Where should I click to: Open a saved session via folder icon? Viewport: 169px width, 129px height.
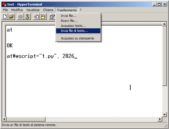click(11, 17)
